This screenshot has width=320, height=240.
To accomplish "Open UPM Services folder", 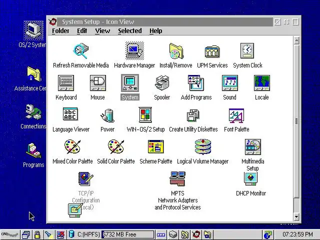I will click(x=212, y=51).
